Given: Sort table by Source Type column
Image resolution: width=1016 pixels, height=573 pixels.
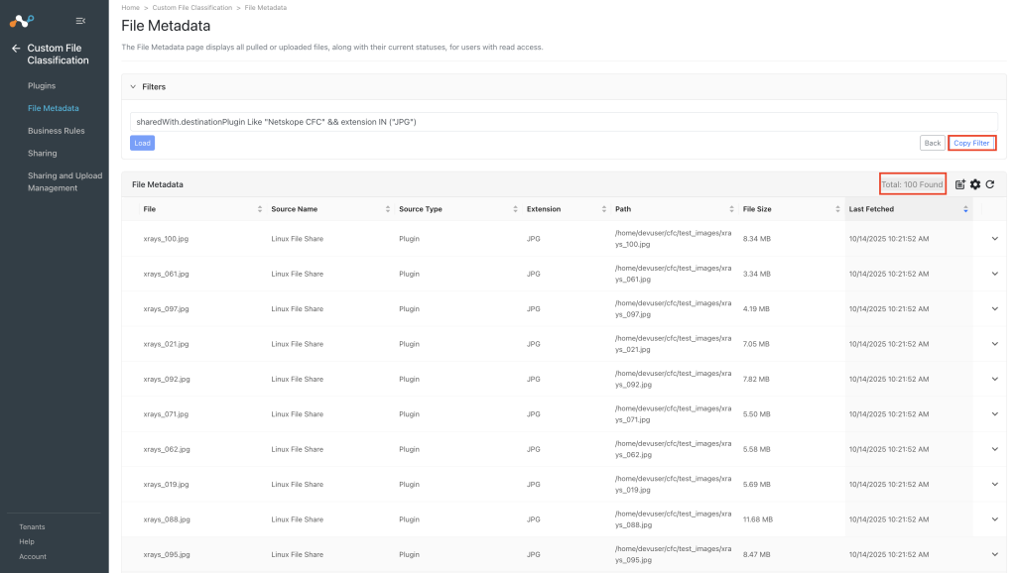Looking at the screenshot, I should [x=515, y=209].
